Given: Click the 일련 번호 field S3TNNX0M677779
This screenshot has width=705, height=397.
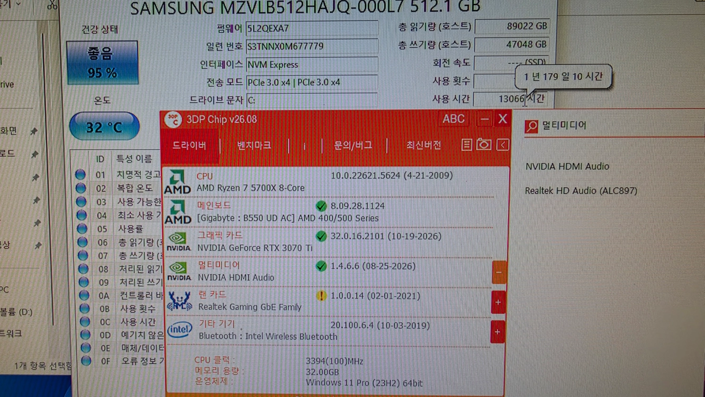Looking at the screenshot, I should point(312,46).
